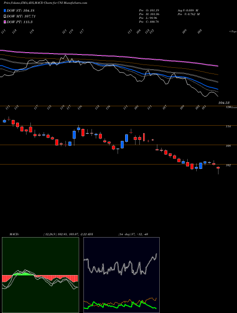Click the 102 price level axis label
This screenshot has height=313, width=237.
pyautogui.click(x=228, y=166)
